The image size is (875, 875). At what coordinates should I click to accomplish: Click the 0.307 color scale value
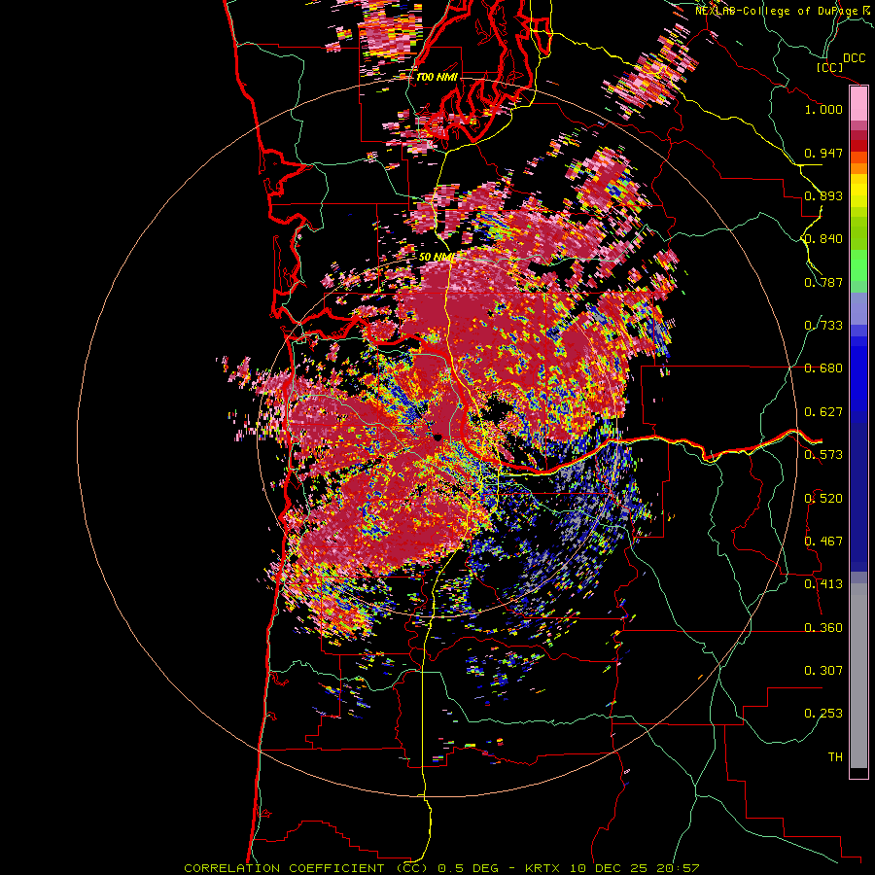(x=823, y=671)
